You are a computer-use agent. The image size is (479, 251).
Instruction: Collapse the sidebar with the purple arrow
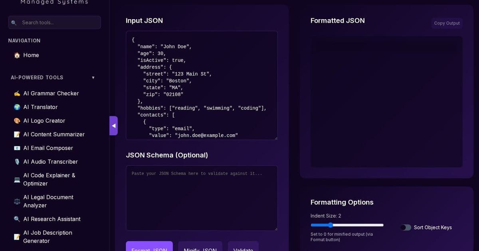click(x=114, y=125)
